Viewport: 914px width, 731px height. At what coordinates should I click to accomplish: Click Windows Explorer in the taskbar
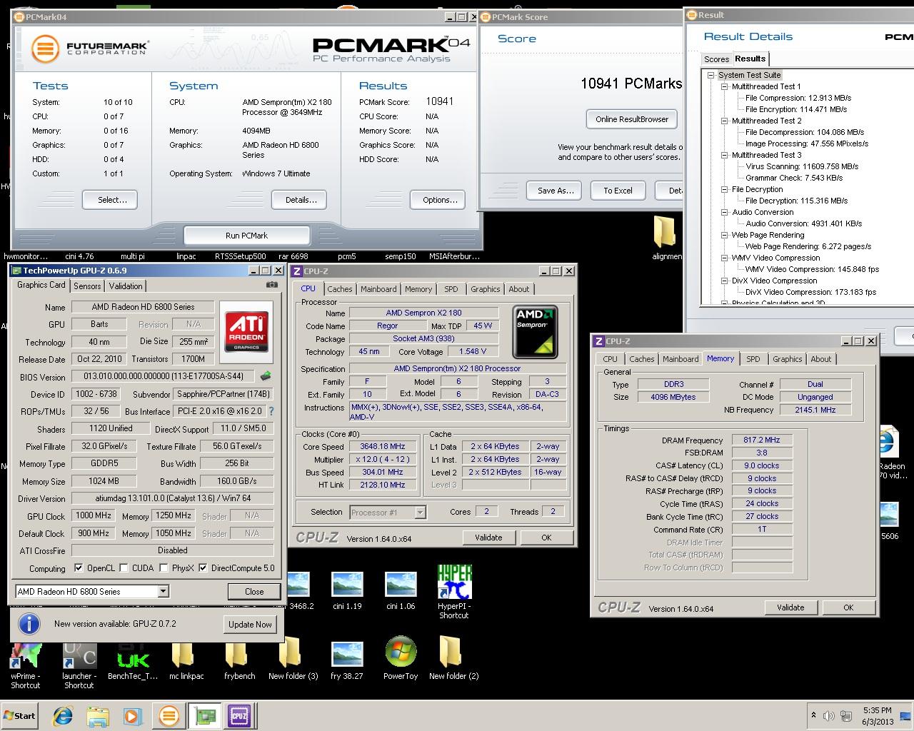tap(98, 716)
